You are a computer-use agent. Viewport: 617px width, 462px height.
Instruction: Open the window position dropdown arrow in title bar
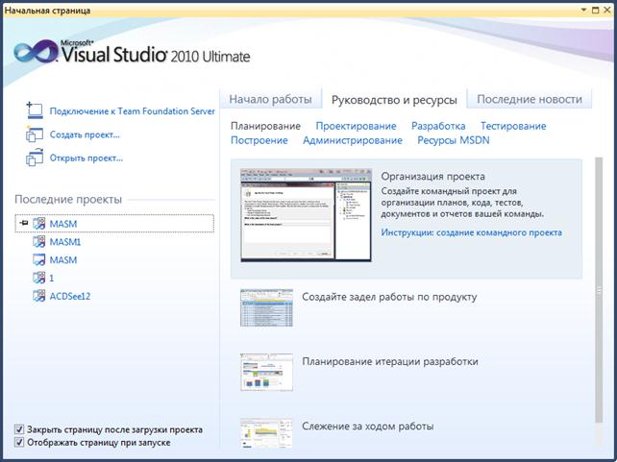(x=584, y=10)
